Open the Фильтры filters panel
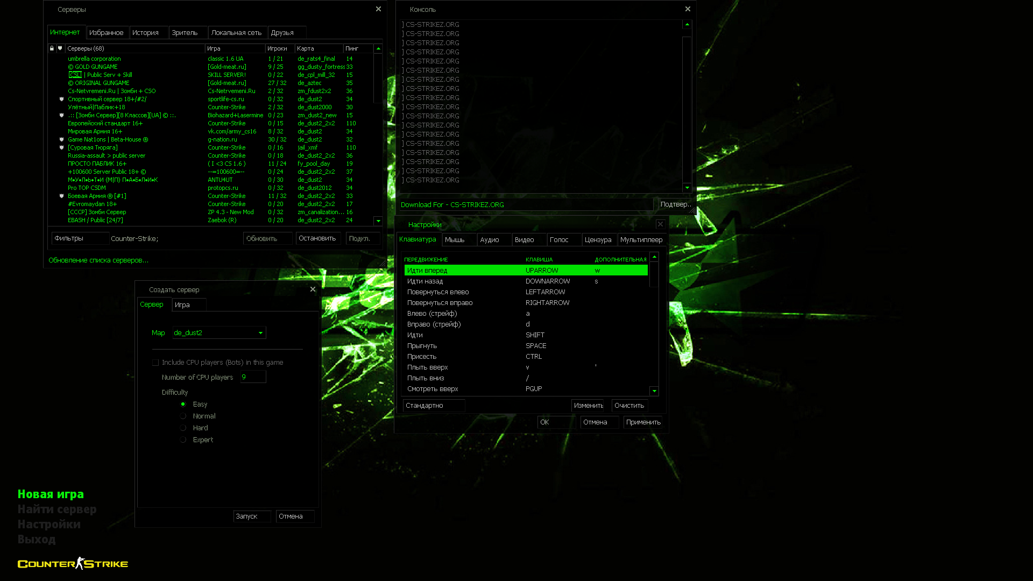The height and width of the screenshot is (581, 1033). pyautogui.click(x=80, y=238)
